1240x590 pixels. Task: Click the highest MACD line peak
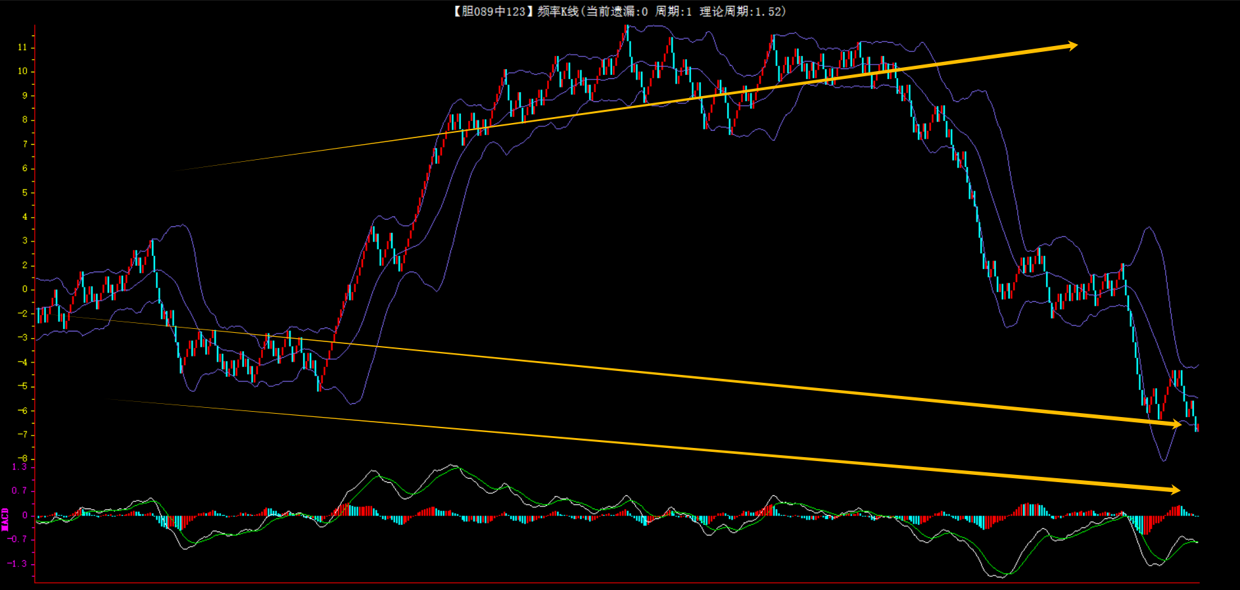coord(453,465)
